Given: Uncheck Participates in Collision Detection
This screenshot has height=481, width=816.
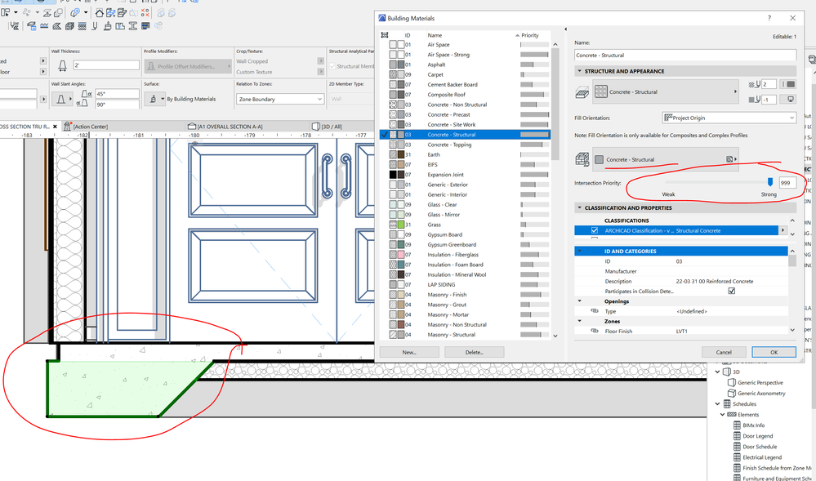Looking at the screenshot, I should point(732,292).
